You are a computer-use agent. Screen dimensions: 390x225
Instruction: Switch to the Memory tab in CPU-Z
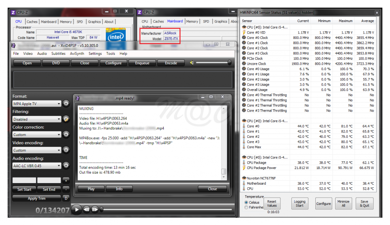click(66, 22)
